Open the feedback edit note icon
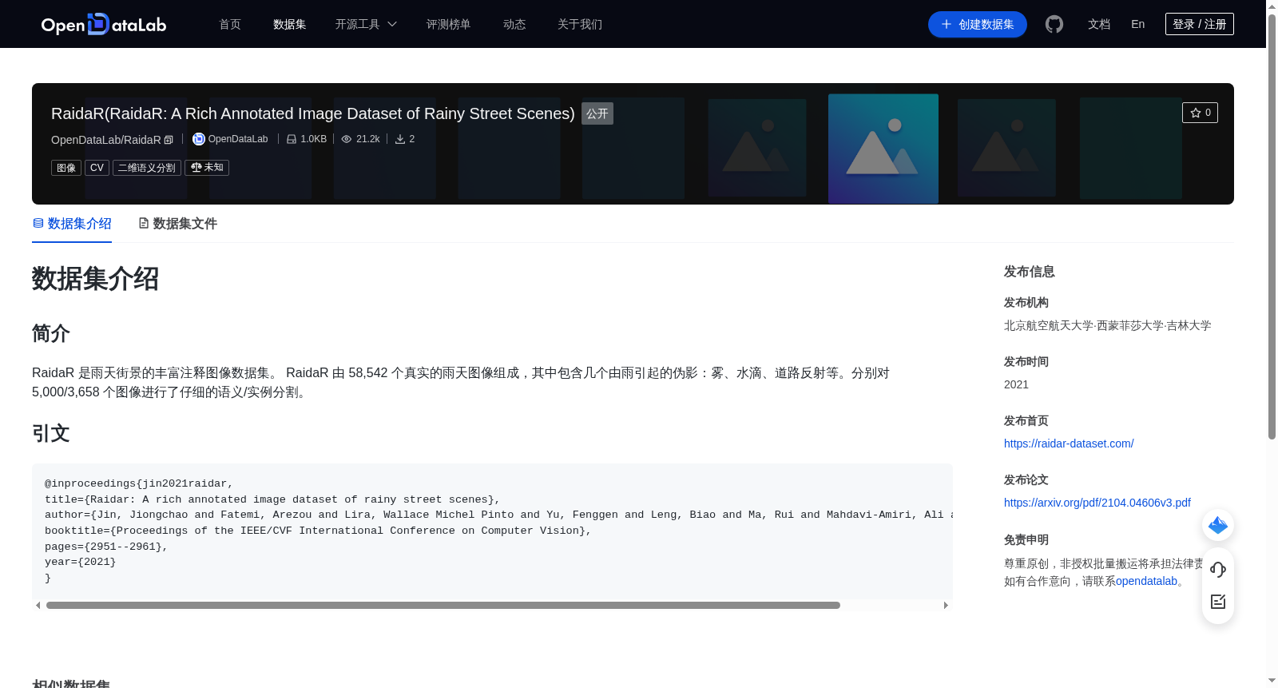 pos(1218,602)
